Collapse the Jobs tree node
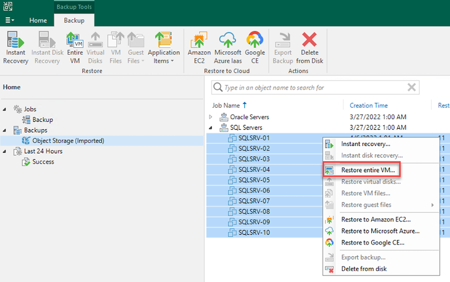Screen dimensions: 450x282 coord(5,109)
